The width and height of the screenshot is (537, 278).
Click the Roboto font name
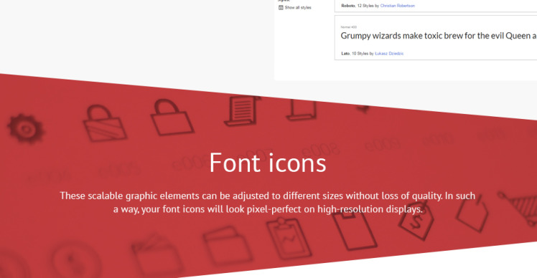tap(348, 6)
